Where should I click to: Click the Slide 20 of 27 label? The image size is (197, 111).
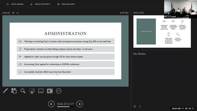click(x=66, y=104)
